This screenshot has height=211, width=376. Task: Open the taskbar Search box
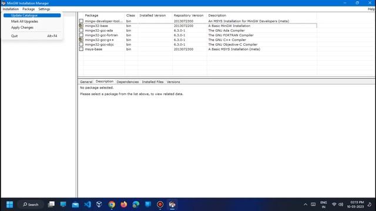(x=31, y=205)
